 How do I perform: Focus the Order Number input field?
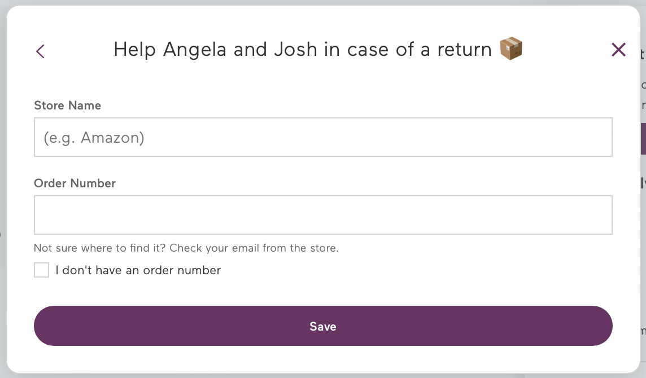323,215
